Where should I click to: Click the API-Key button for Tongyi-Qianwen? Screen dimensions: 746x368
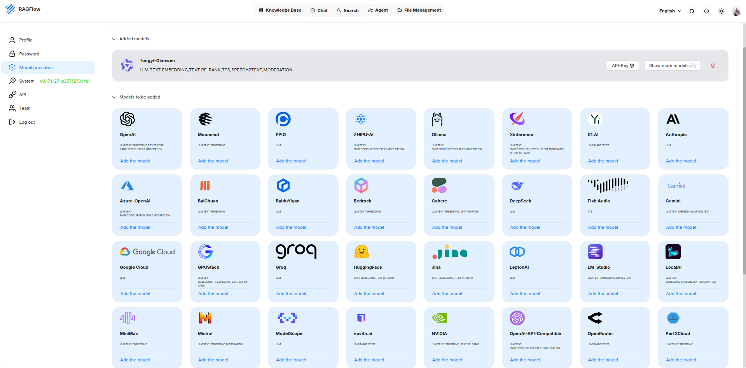(x=623, y=66)
